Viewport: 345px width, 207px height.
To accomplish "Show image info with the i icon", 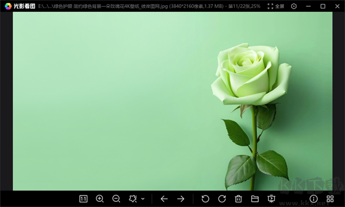I will tap(313, 199).
